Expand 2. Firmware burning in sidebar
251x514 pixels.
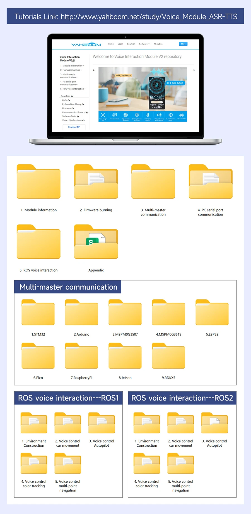click(71, 70)
